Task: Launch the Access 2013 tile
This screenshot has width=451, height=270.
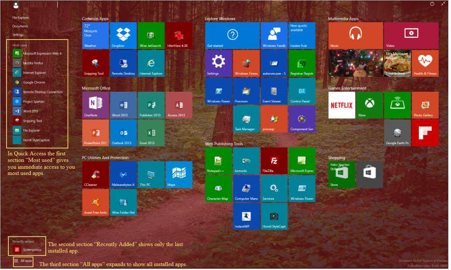Action: coord(179,105)
